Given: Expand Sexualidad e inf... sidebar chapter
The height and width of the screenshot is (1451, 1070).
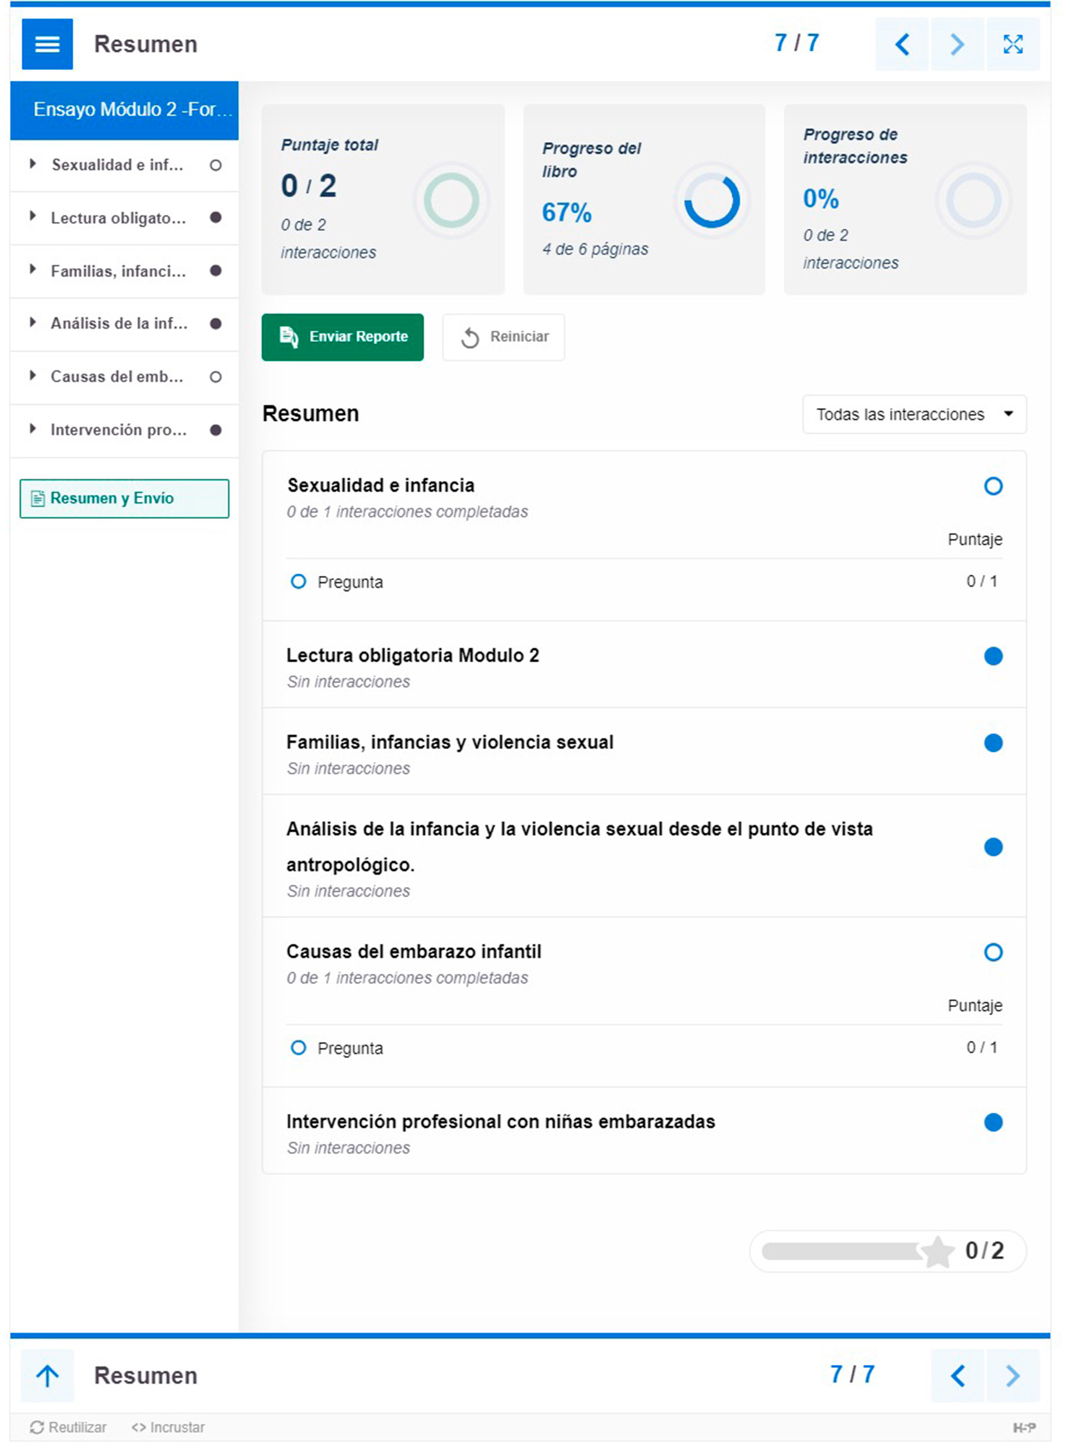Looking at the screenshot, I should 124,165.
